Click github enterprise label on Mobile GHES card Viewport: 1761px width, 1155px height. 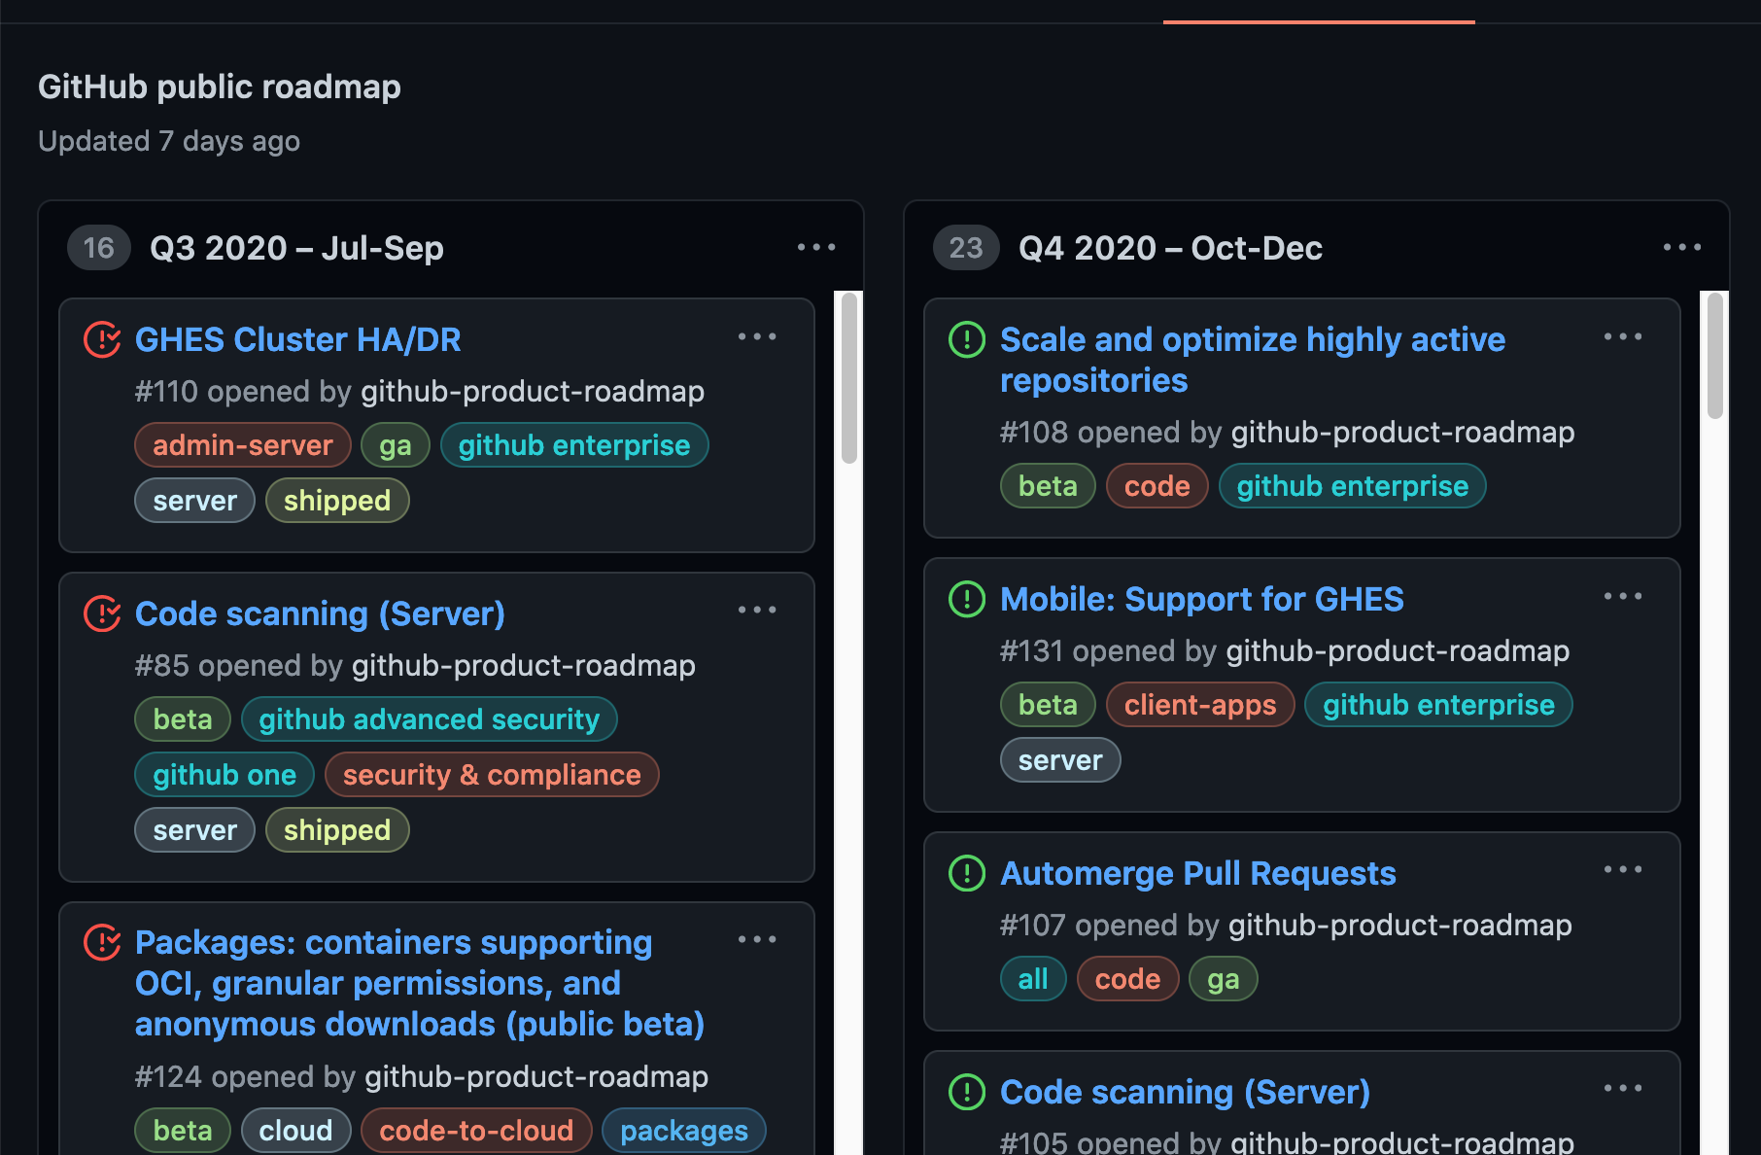1439,705
